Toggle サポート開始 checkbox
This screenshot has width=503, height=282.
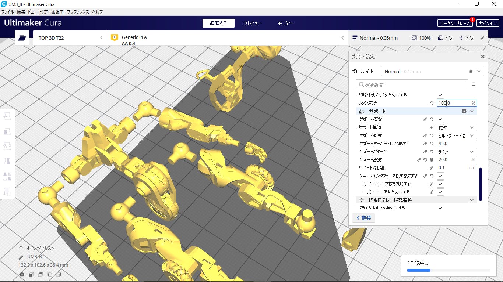point(440,119)
